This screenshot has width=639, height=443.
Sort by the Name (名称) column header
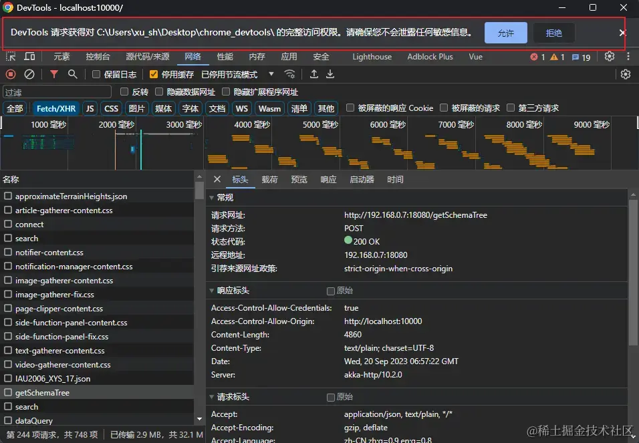tap(97, 179)
